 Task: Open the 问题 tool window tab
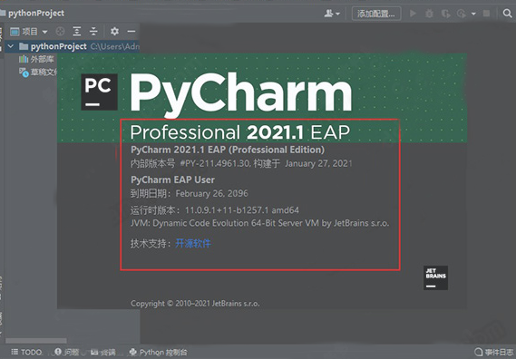click(x=66, y=353)
